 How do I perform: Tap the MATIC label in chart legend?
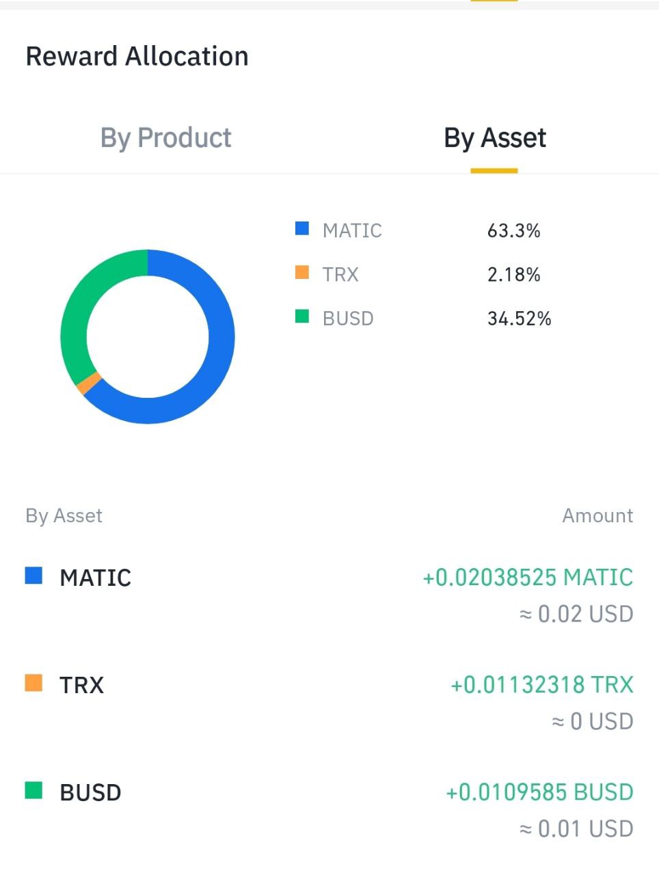(352, 230)
